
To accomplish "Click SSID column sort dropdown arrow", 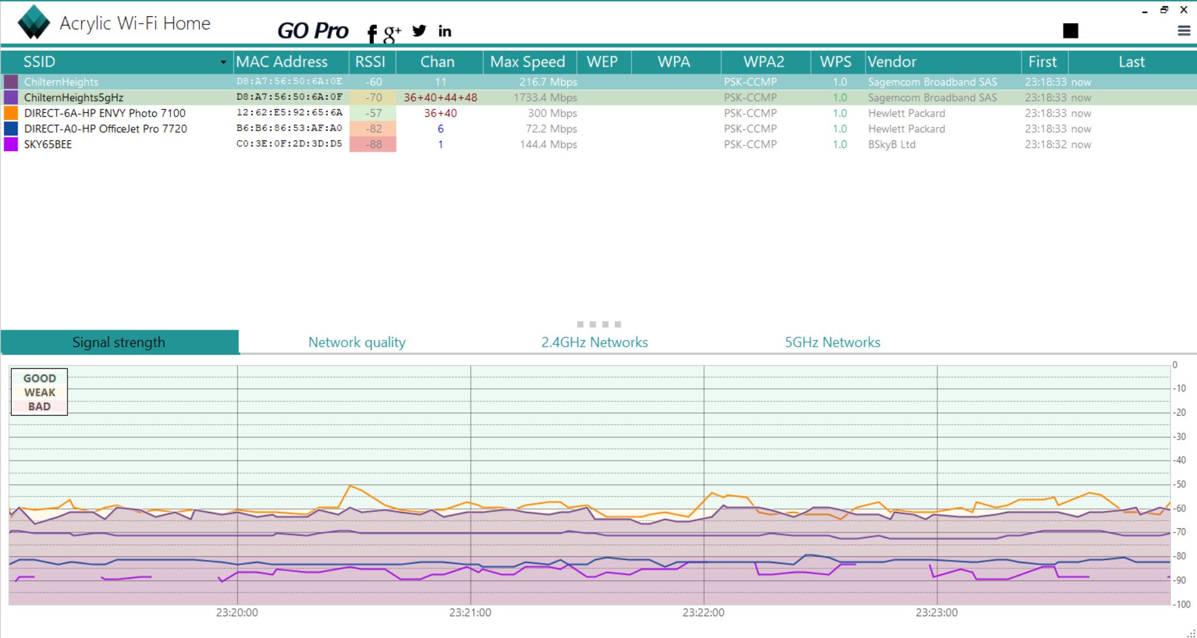I will [223, 62].
